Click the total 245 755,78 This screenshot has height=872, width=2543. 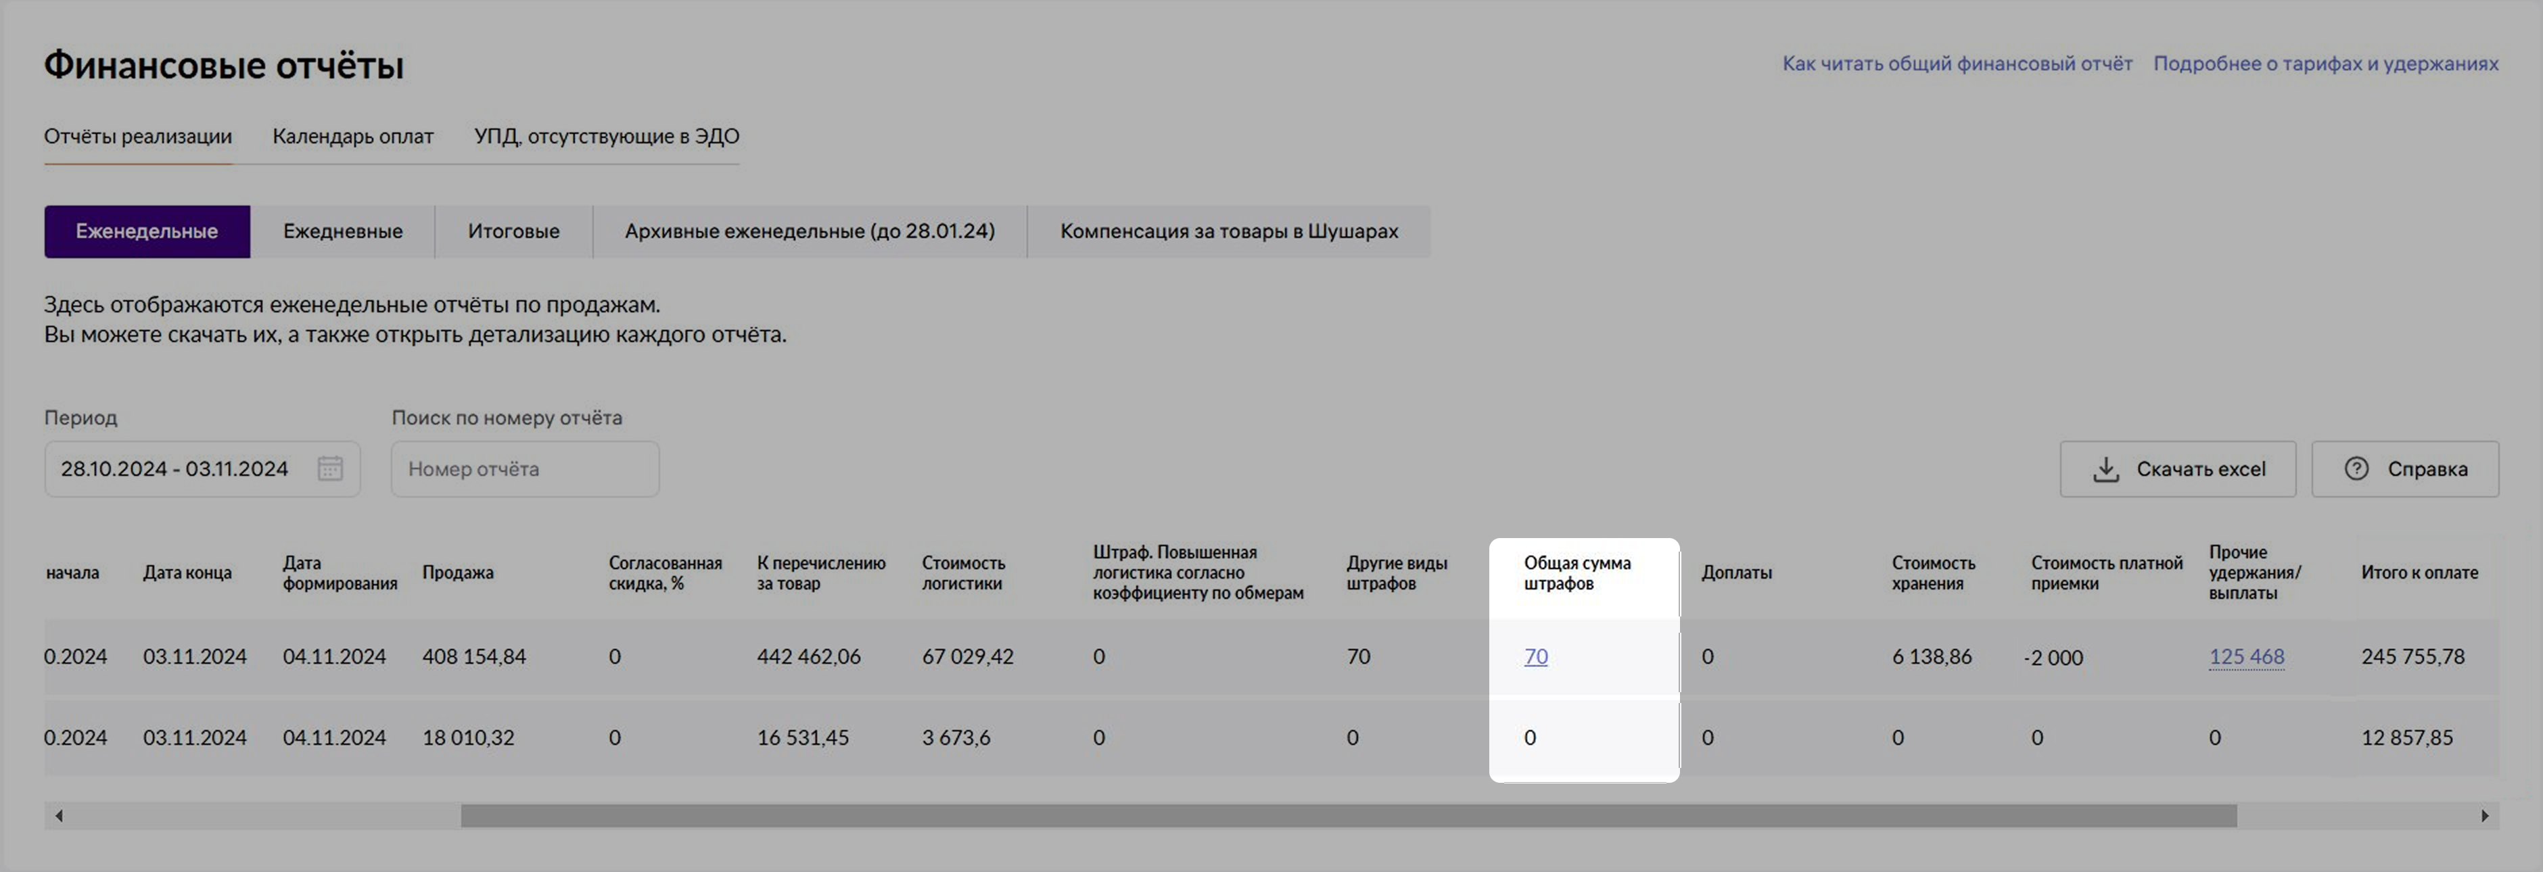point(2412,657)
